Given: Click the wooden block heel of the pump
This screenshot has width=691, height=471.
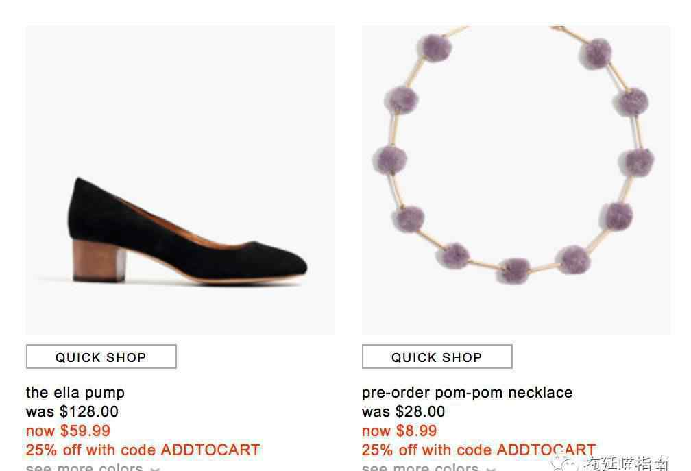Looking at the screenshot, I should pyautogui.click(x=99, y=260).
